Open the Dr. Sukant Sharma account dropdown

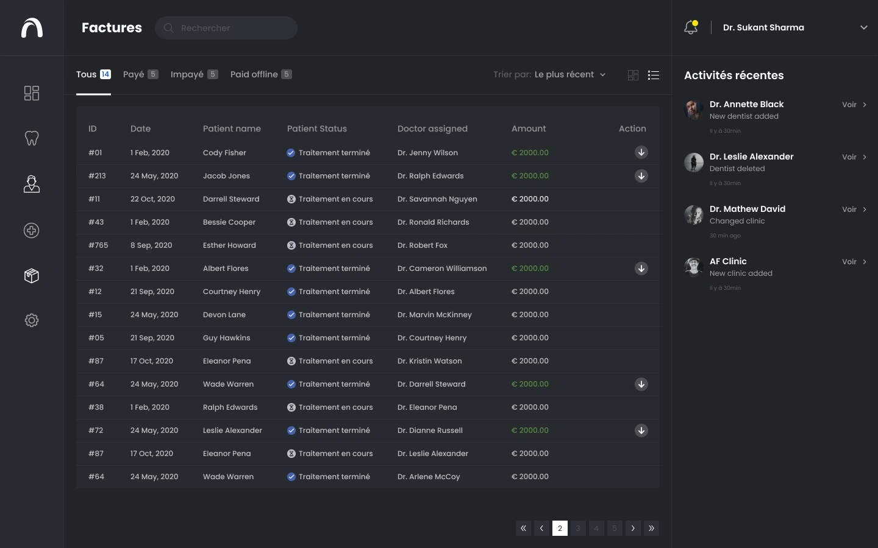(794, 27)
